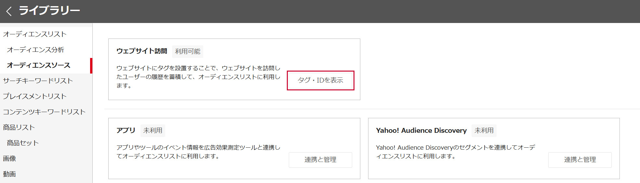Click the アプリ card title
The height and width of the screenshot is (183, 640).
[x=126, y=131]
